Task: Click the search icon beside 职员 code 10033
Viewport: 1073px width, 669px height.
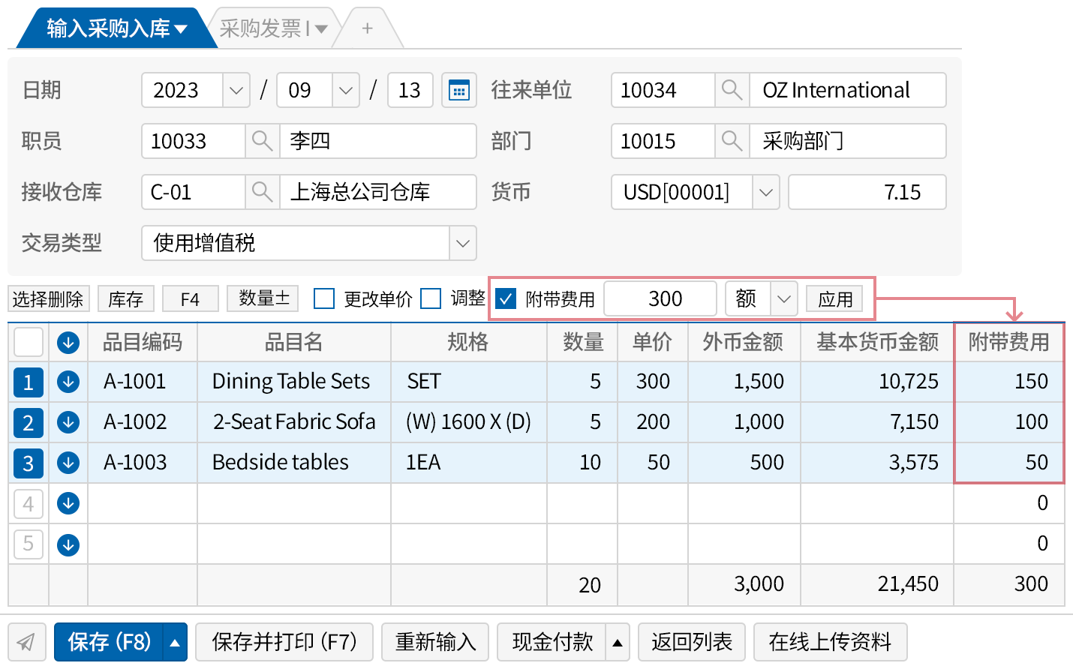Action: point(262,142)
